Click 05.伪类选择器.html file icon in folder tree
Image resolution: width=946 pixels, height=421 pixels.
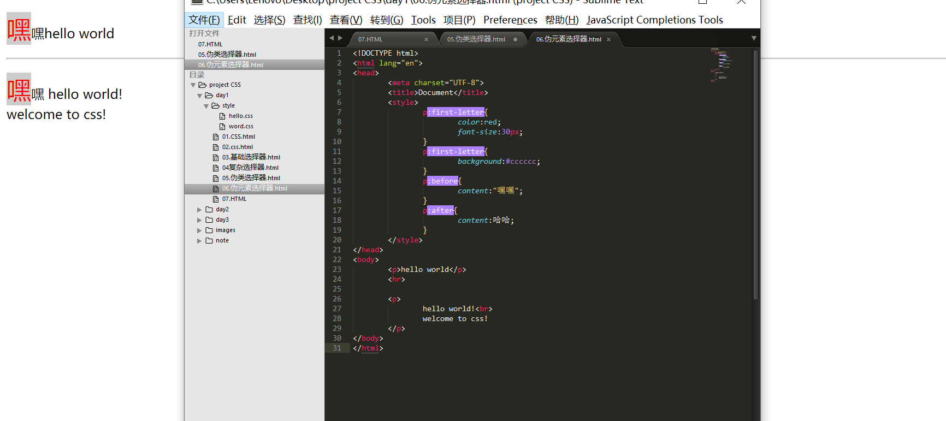pos(216,179)
